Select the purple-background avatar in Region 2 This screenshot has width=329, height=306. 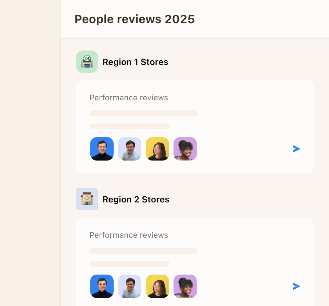(185, 286)
